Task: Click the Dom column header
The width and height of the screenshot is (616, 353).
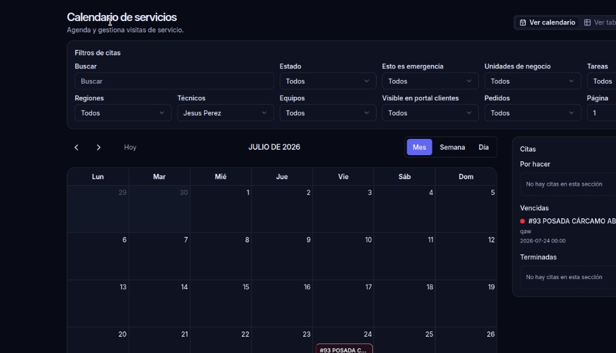Action: [x=466, y=177]
